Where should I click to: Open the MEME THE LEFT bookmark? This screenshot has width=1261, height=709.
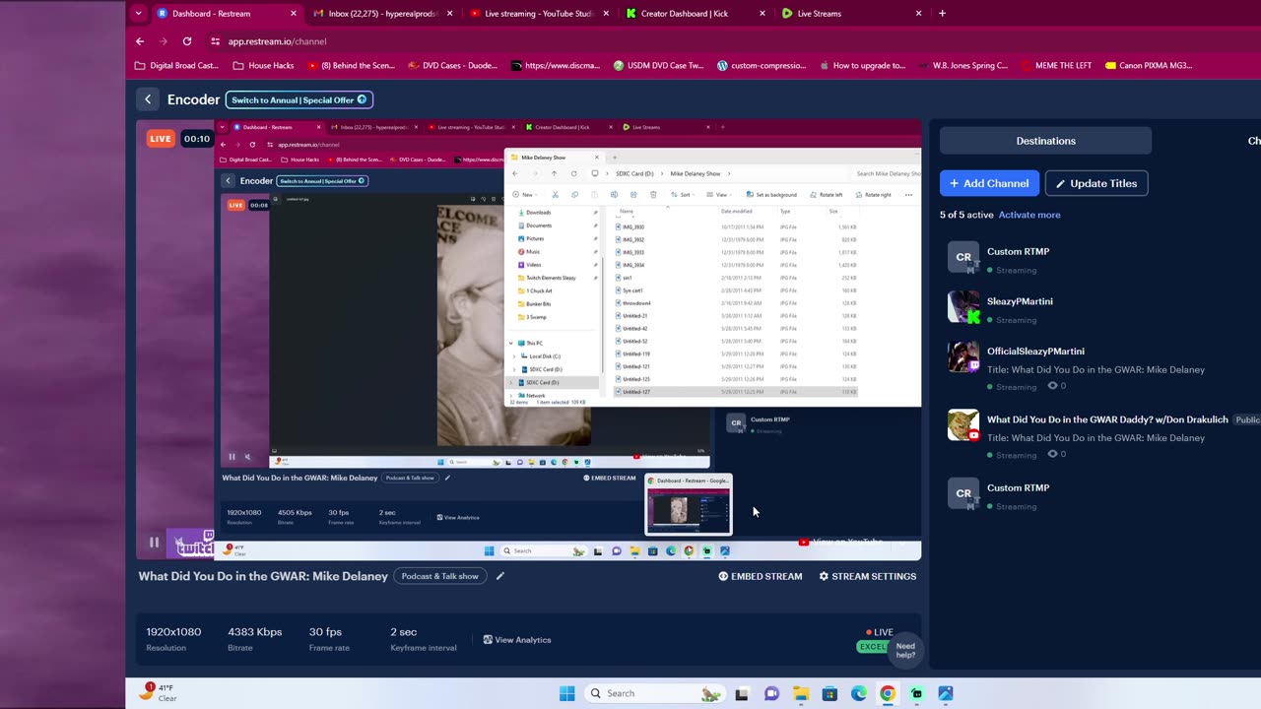1057,66
